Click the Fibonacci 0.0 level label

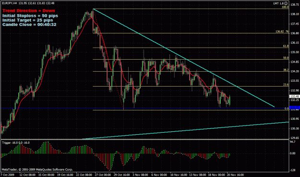click(x=287, y=109)
